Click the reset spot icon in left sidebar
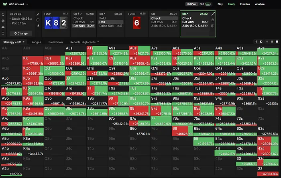The width and height of the screenshot is (281, 178). (3, 15)
